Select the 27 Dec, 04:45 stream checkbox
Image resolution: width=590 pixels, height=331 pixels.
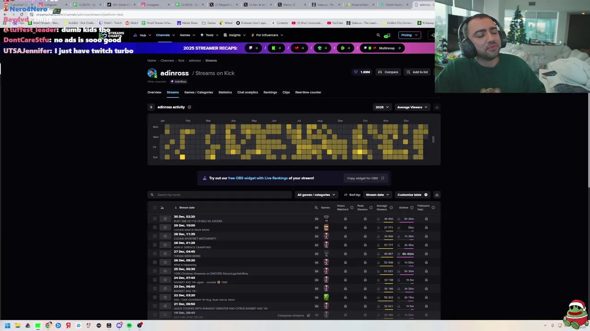coord(154,254)
